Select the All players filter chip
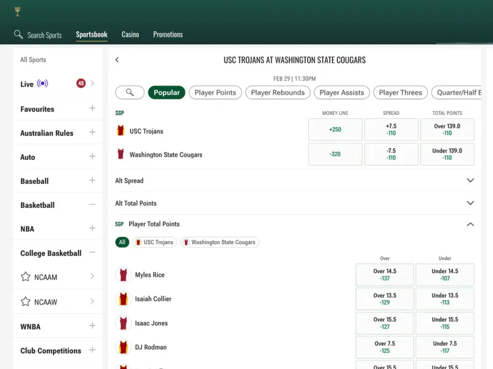Screen dimensions: 493x369 (x=122, y=242)
